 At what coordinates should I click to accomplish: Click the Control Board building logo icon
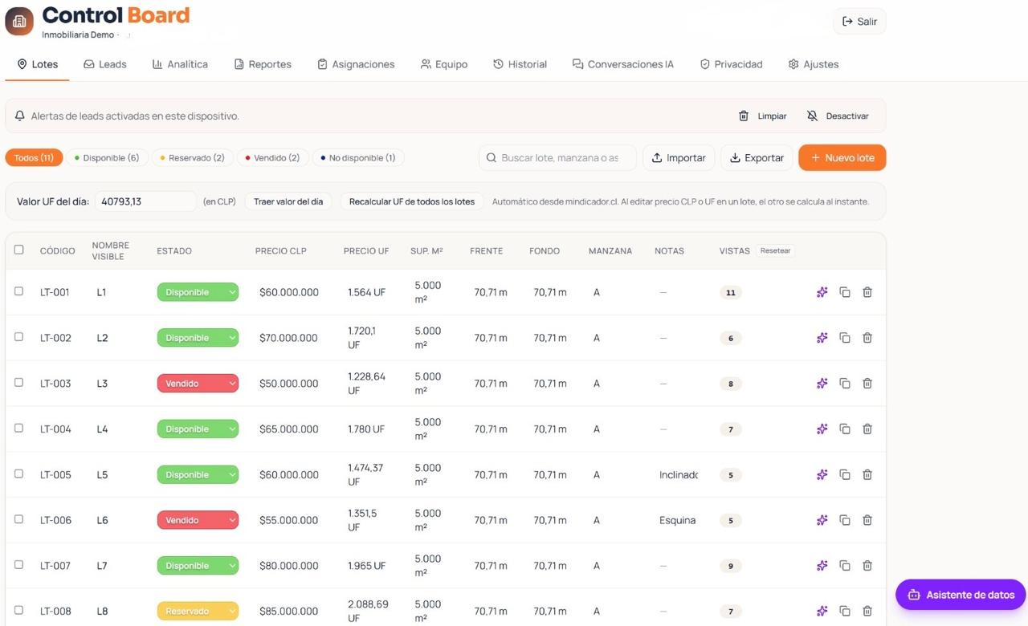point(19,22)
